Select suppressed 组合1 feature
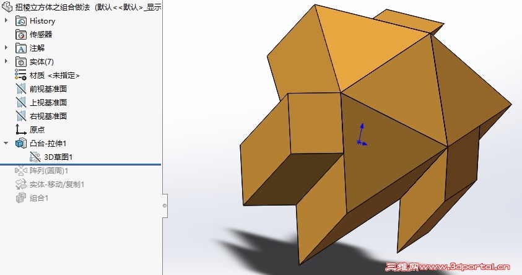This screenshot has width=522, height=275. click(39, 198)
